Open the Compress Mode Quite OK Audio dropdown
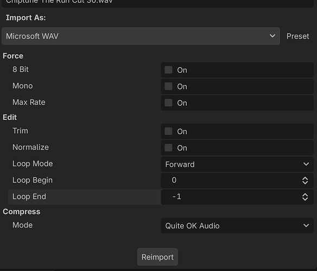 pos(237,225)
